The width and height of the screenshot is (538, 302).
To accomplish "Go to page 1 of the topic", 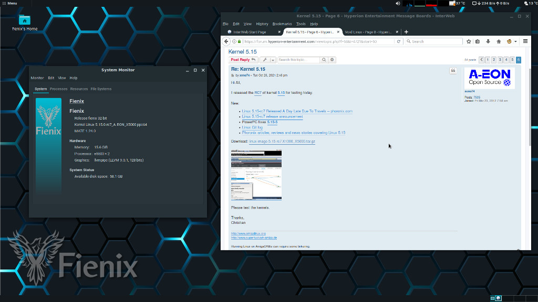I will click(488, 60).
